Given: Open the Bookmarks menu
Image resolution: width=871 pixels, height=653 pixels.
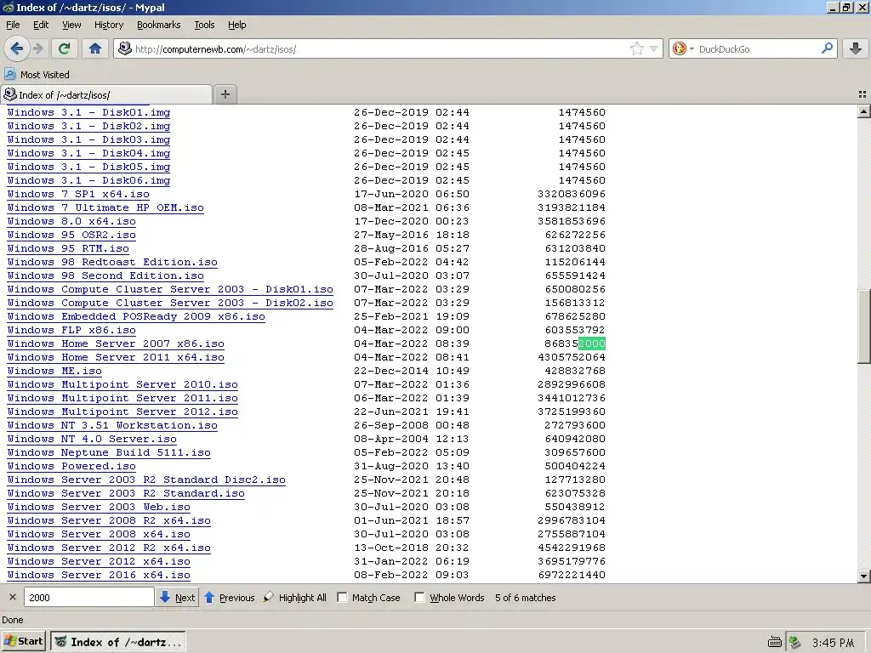Looking at the screenshot, I should tap(159, 25).
